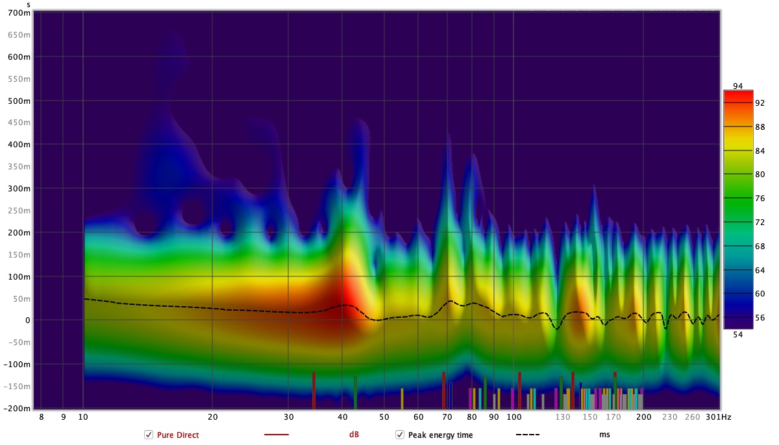Click the green modal bar near 43 Hz
Screen dimensions: 779x445
pyautogui.click(x=355, y=392)
